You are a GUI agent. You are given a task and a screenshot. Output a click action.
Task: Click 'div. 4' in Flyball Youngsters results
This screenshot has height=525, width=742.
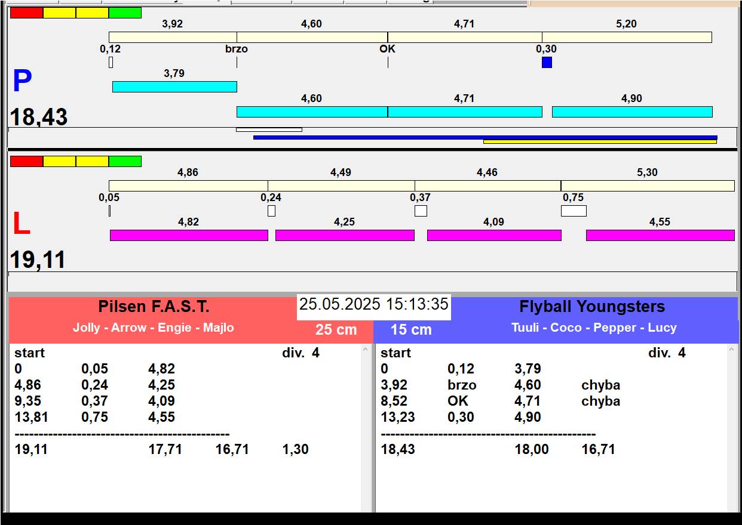[x=667, y=353]
